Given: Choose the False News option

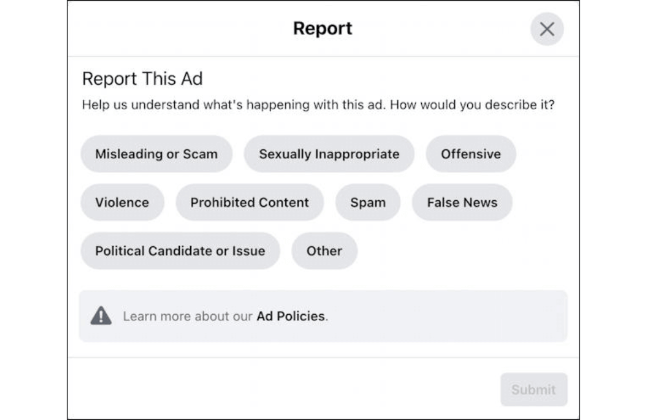Looking at the screenshot, I should [462, 202].
